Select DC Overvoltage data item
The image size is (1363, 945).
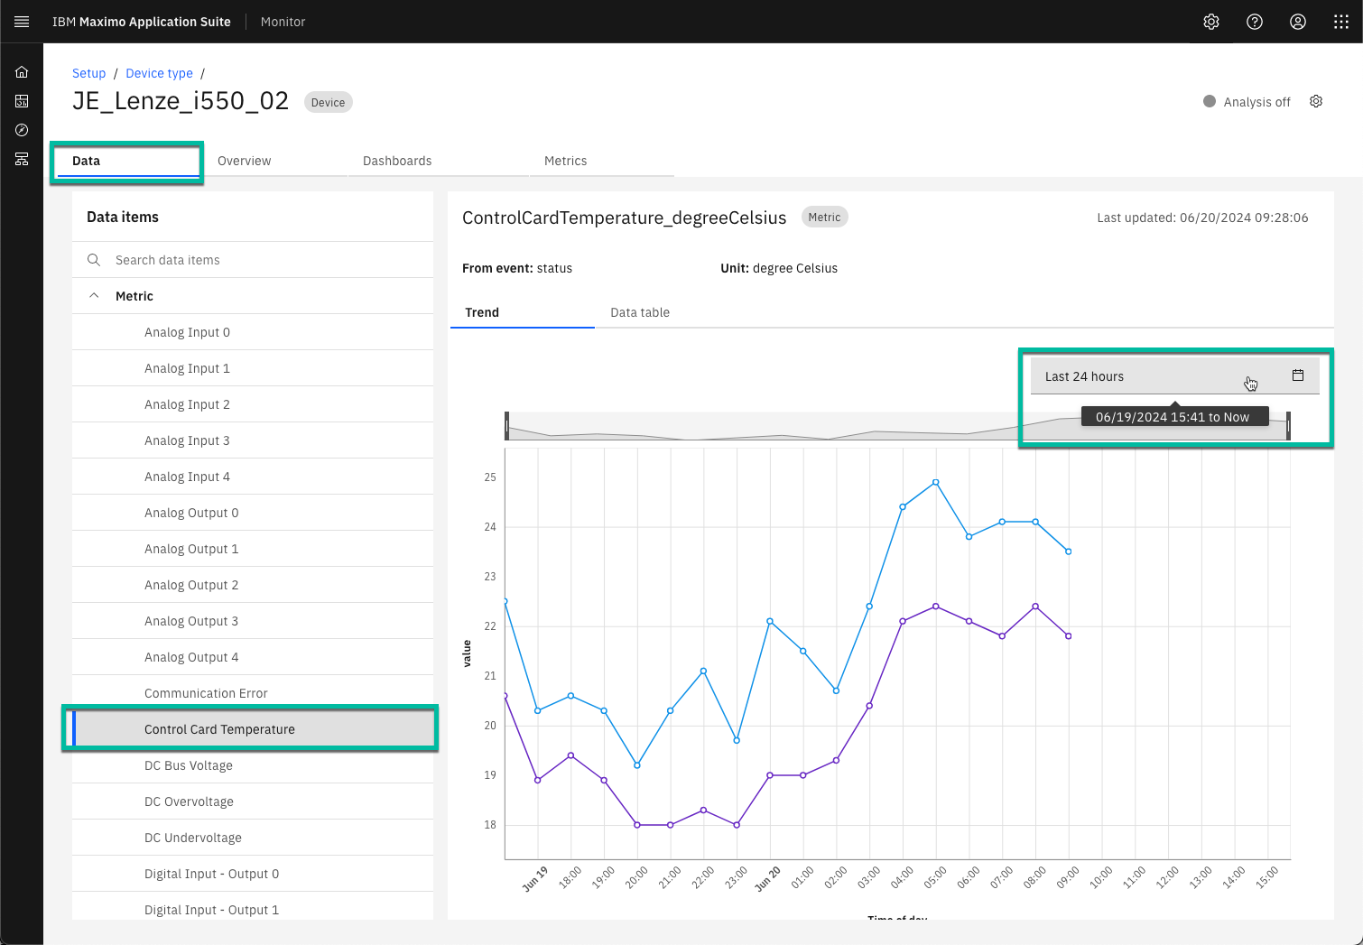click(253, 801)
